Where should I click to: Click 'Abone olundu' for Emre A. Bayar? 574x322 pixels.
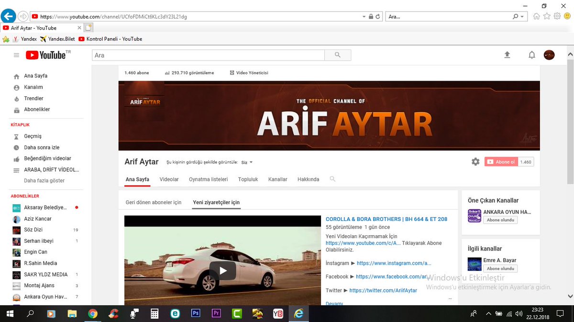click(x=500, y=269)
